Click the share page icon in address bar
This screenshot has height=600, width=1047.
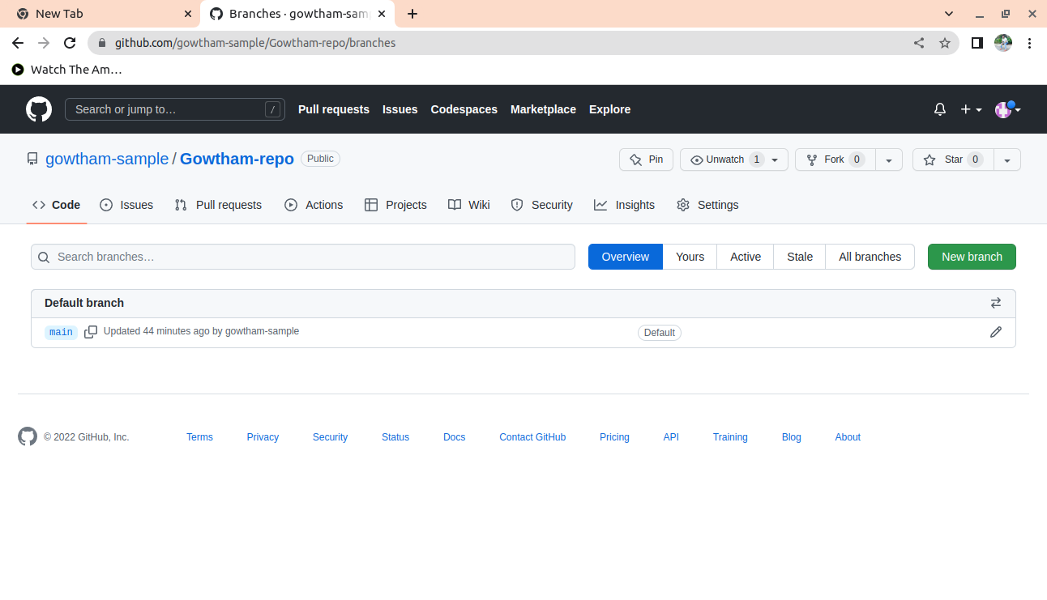click(x=919, y=43)
